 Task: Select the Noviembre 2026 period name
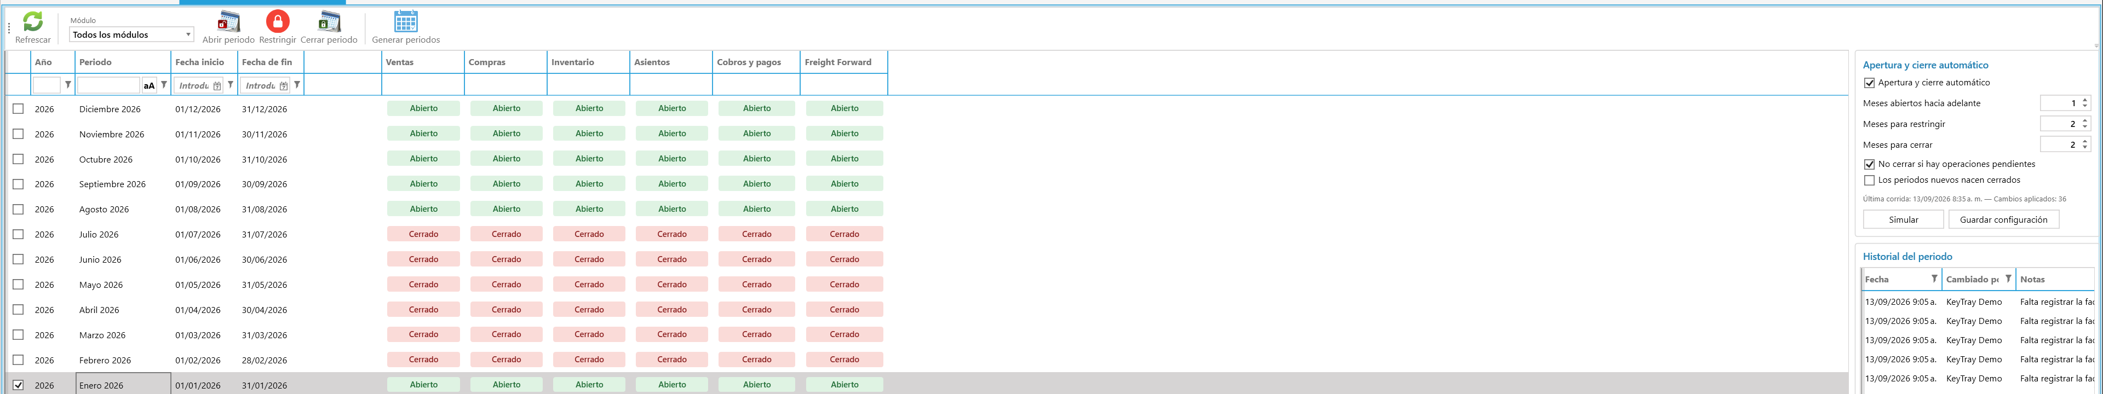(x=112, y=135)
